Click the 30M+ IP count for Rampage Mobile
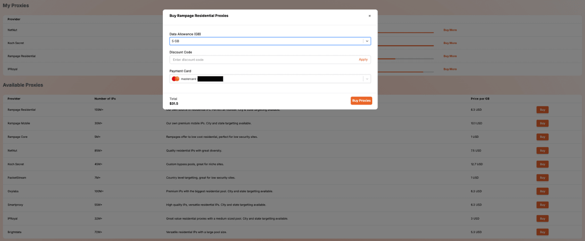The image size is (585, 241). click(x=99, y=123)
